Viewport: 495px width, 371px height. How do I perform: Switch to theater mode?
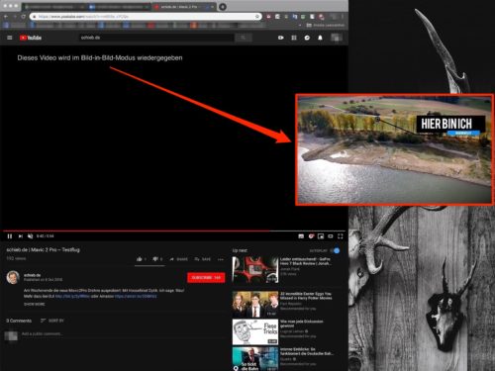(331, 236)
